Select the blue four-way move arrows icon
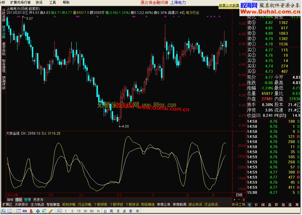 click(38, 211)
